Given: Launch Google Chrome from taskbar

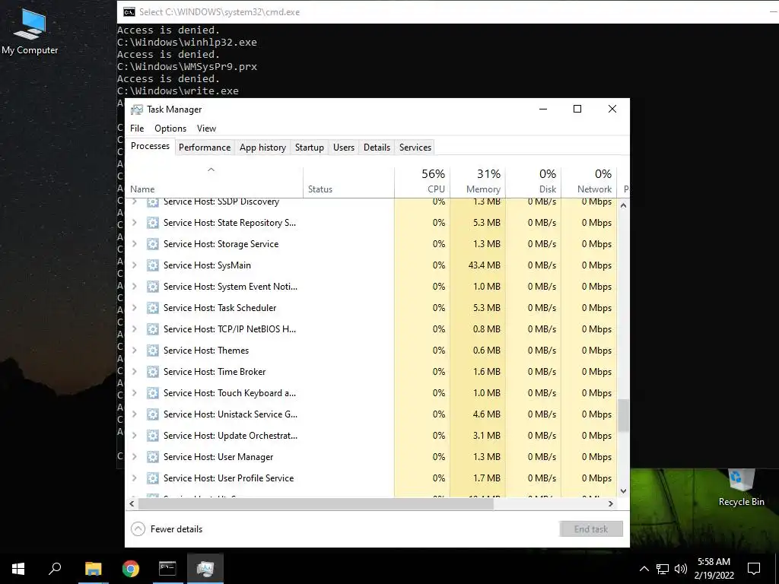Looking at the screenshot, I should click(x=131, y=569).
